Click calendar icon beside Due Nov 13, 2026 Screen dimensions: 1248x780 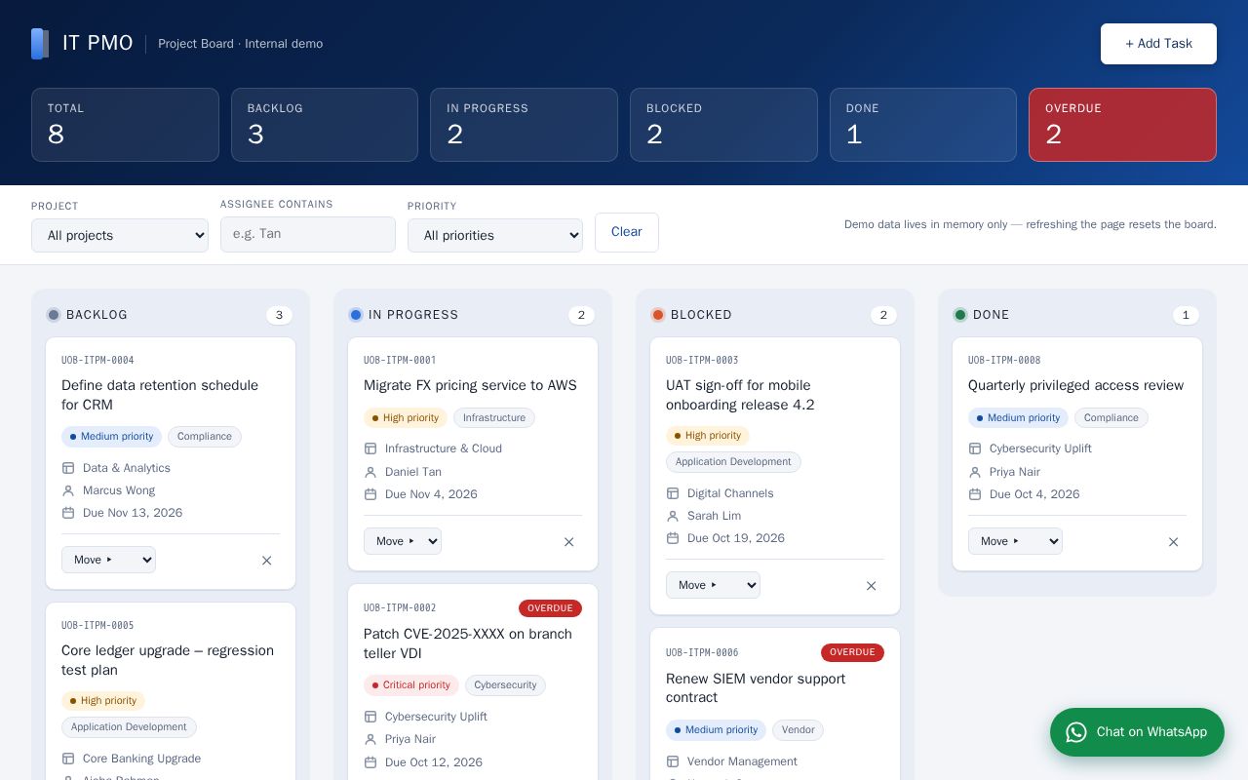click(68, 513)
